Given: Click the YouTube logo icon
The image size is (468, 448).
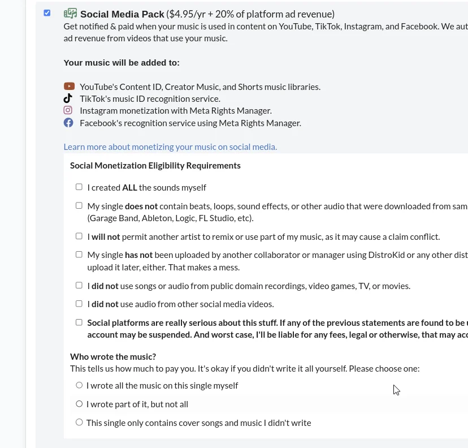Looking at the screenshot, I should pos(69,87).
